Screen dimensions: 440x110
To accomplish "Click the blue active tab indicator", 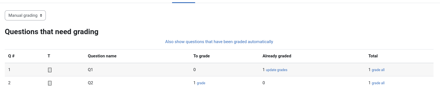I will (184, 3).
